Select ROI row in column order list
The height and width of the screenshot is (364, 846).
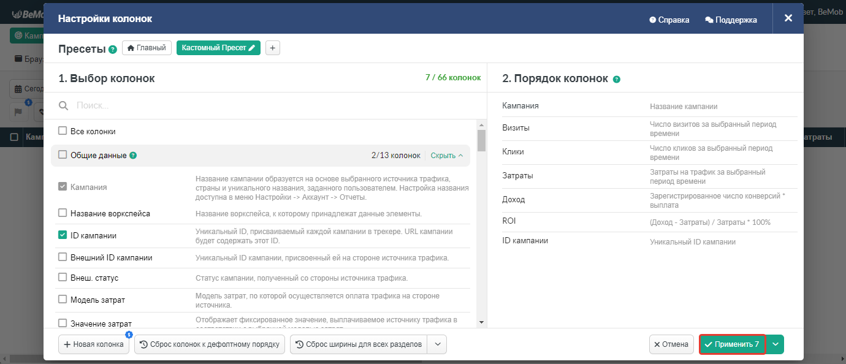(650, 222)
